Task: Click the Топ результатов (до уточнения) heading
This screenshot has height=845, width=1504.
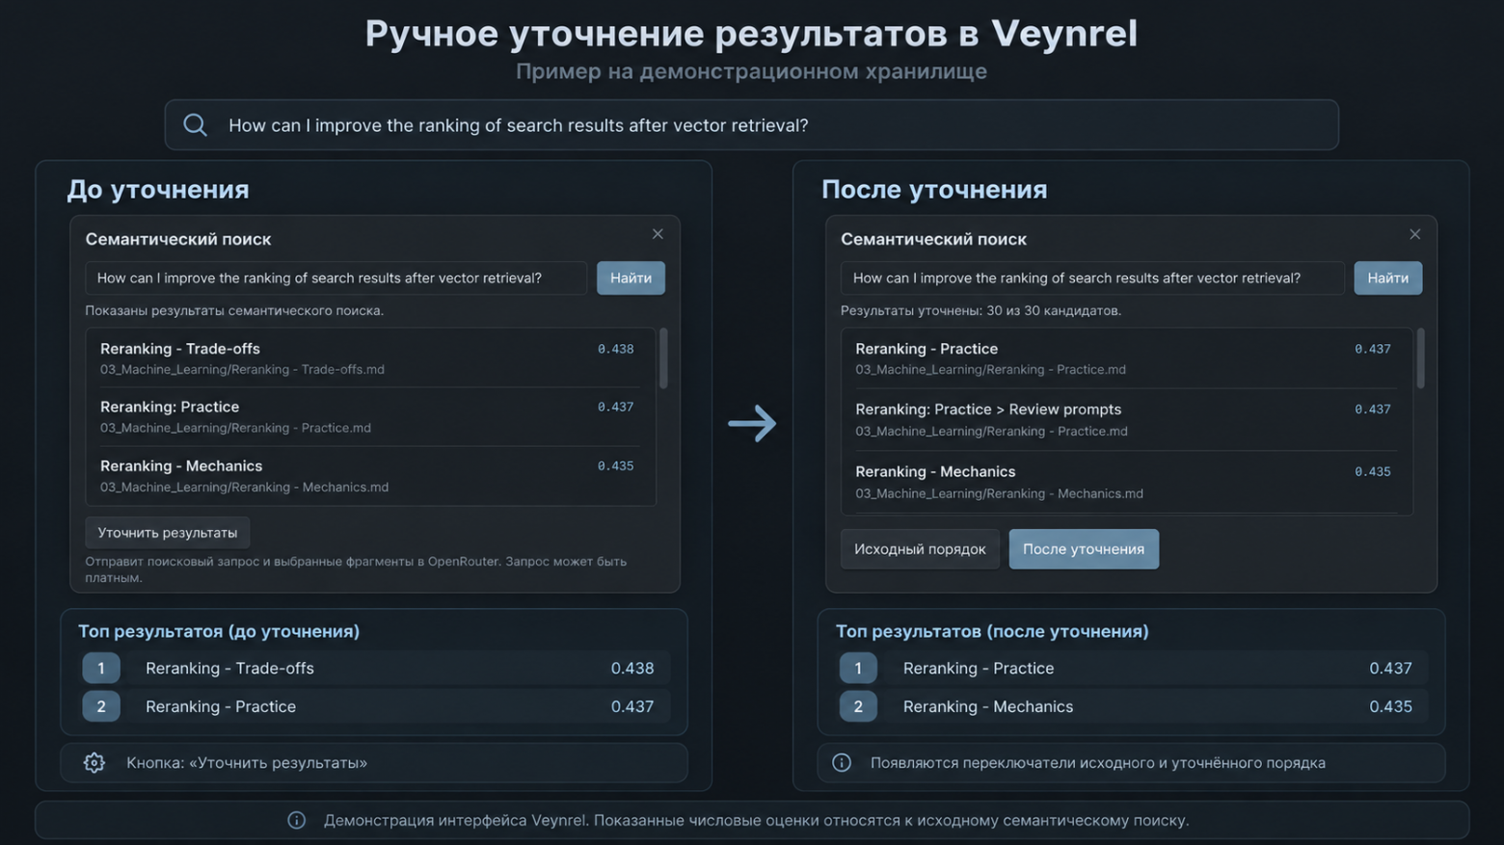Action: 219,631
